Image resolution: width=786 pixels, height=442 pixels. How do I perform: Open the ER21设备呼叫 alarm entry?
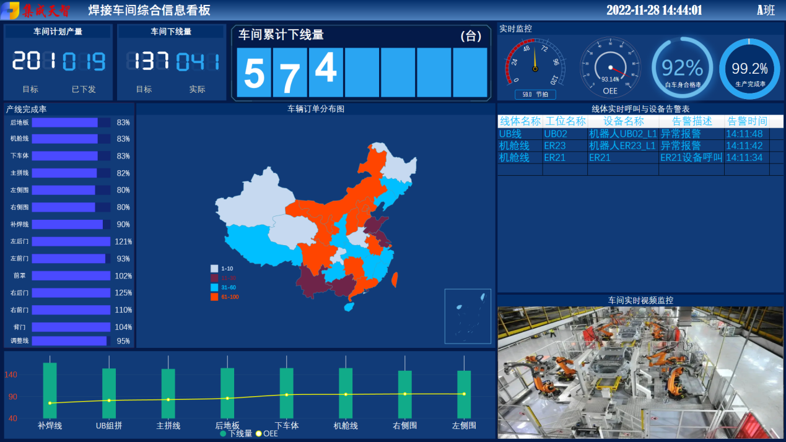[x=691, y=158]
